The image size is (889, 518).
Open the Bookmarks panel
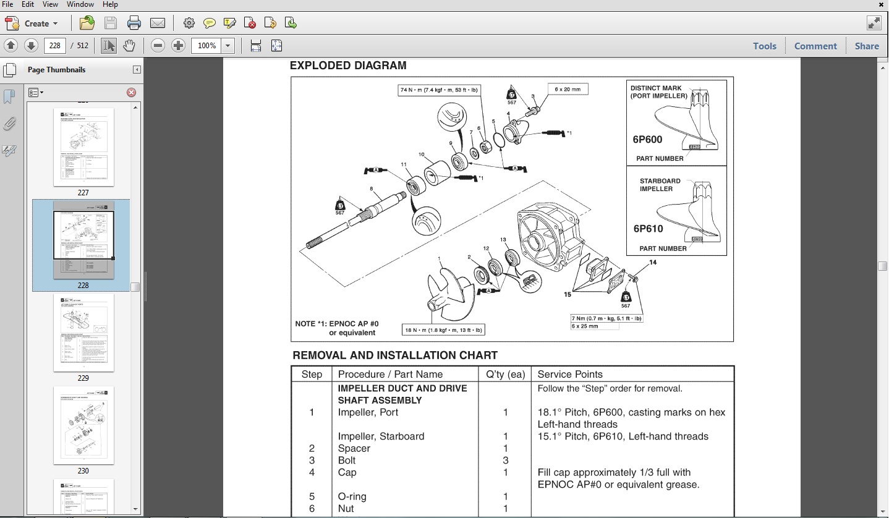click(x=10, y=96)
